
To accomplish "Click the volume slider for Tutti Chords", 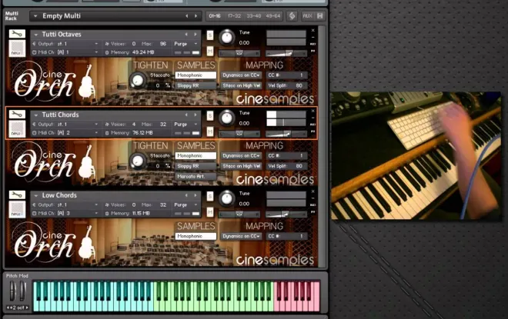I will (x=286, y=133).
